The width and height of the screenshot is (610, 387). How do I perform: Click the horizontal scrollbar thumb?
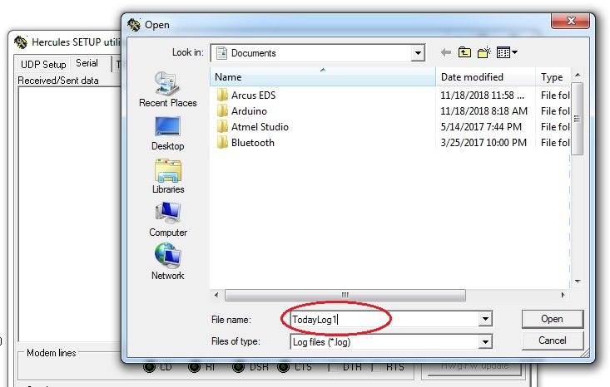coord(345,295)
